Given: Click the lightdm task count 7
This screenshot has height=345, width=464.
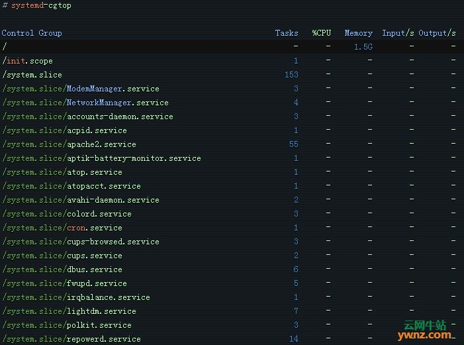Looking at the screenshot, I should click(x=296, y=311).
